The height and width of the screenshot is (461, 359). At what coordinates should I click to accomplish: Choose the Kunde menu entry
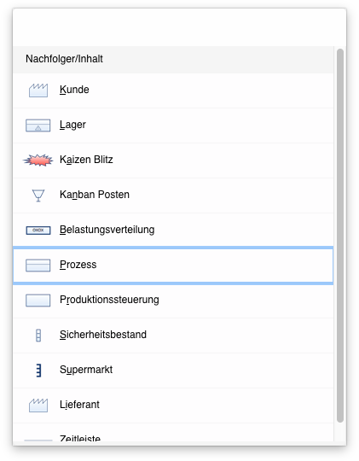(x=173, y=90)
